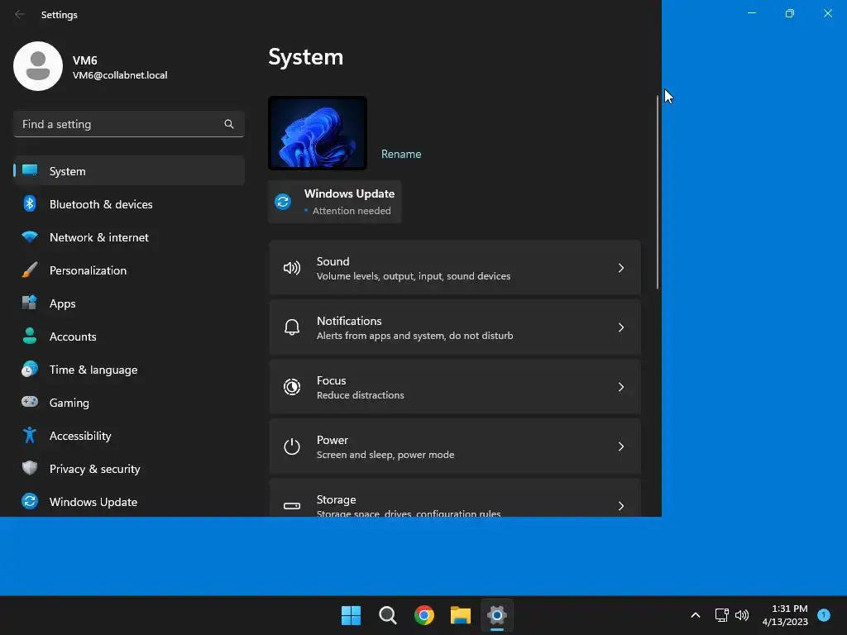Click the Accounts person icon
The width and height of the screenshot is (847, 635).
pos(30,336)
